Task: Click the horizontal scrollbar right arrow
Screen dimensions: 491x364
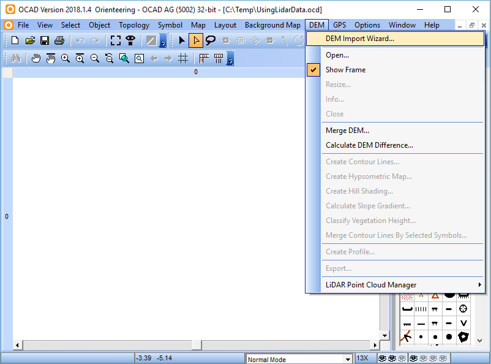Action: pyautogui.click(x=375, y=345)
